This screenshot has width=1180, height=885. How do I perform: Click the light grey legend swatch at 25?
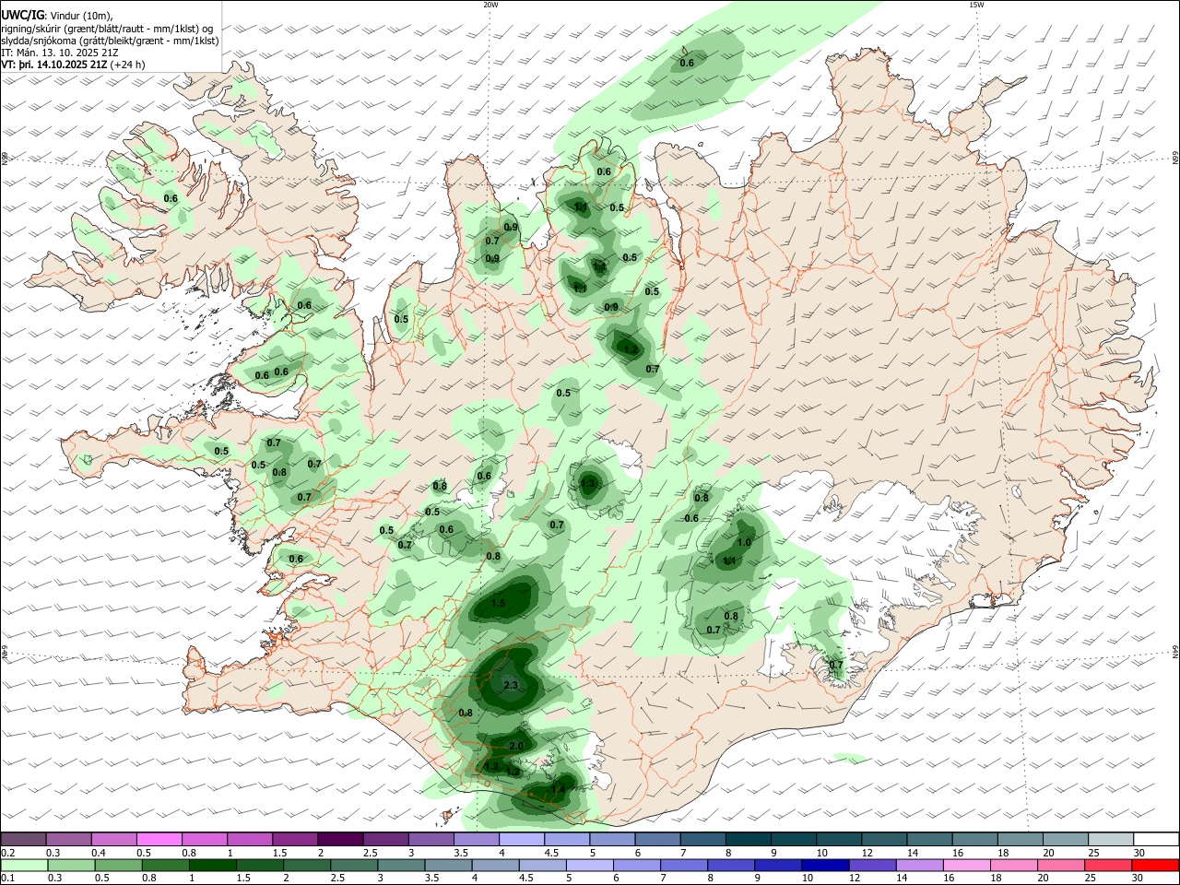[1110, 839]
